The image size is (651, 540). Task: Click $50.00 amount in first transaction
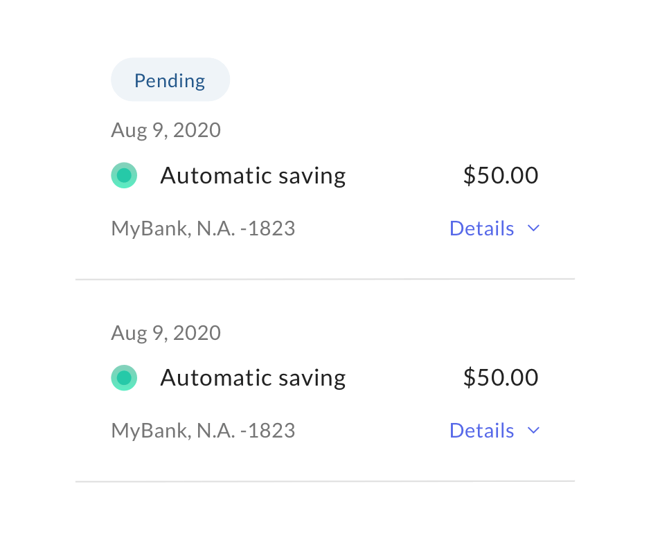pos(501,175)
